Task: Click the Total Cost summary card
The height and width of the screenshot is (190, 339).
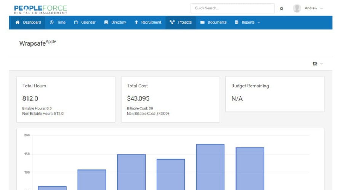Action: coord(170,99)
